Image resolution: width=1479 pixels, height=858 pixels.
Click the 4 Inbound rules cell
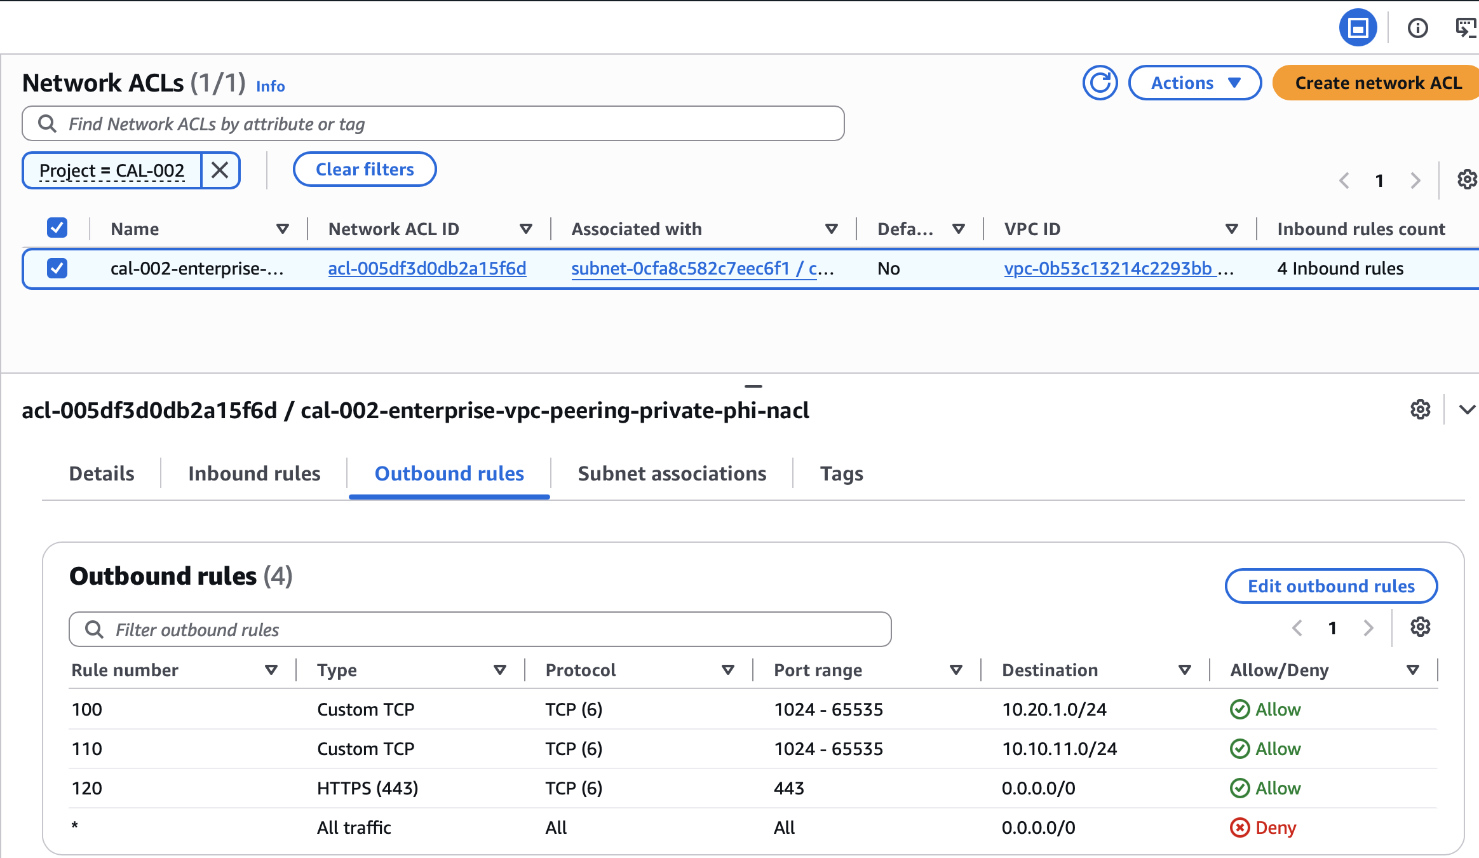tap(1341, 268)
